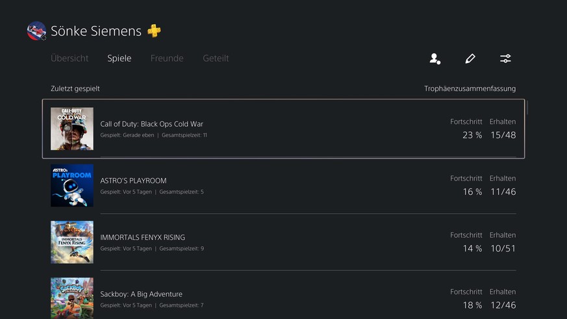This screenshot has height=319, width=567.
Task: Select the Call of Duty: Black Ops Cold War title
Action: click(x=151, y=123)
